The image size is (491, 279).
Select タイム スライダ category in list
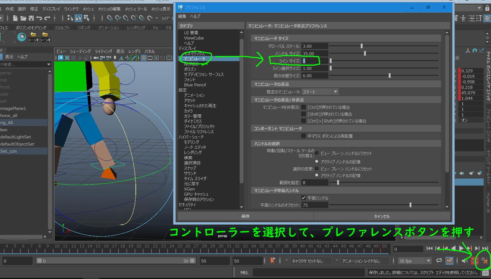(195, 178)
